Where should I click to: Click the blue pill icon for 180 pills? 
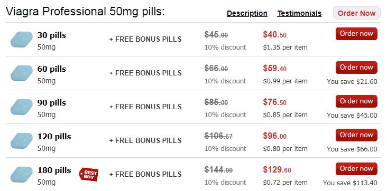(22, 175)
